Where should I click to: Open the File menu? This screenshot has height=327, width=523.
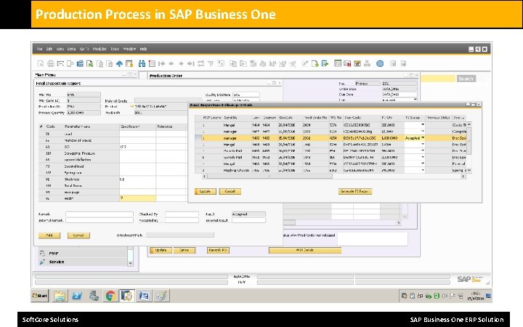pyautogui.click(x=39, y=49)
